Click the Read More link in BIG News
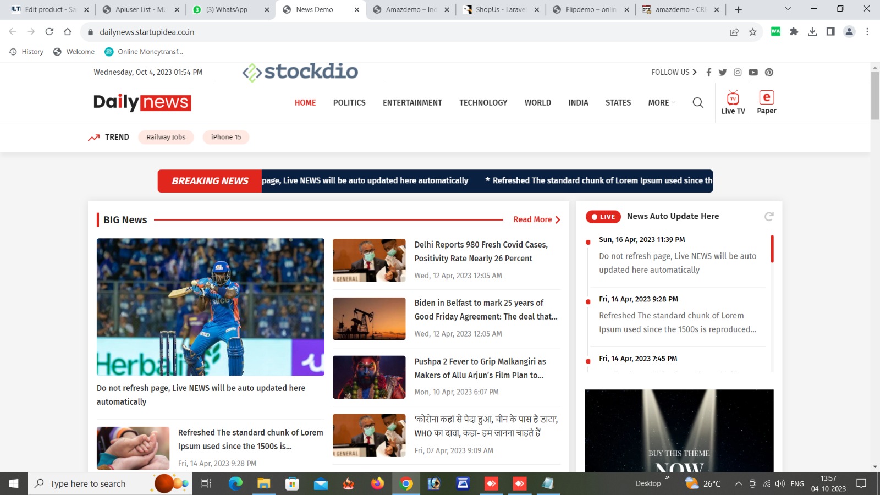 (x=536, y=219)
